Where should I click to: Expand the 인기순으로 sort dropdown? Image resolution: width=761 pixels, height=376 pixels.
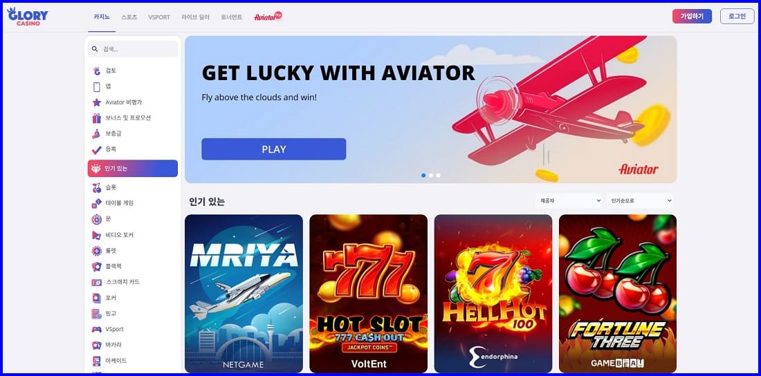click(640, 200)
